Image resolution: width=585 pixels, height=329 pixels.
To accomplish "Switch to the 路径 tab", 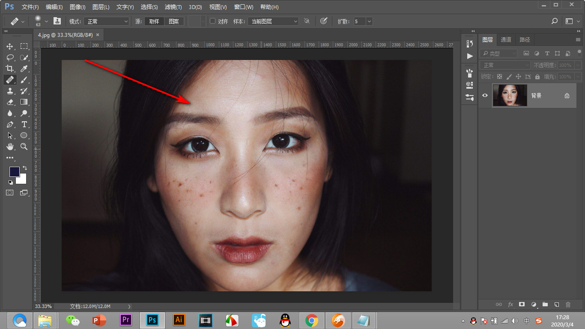I will [525, 39].
